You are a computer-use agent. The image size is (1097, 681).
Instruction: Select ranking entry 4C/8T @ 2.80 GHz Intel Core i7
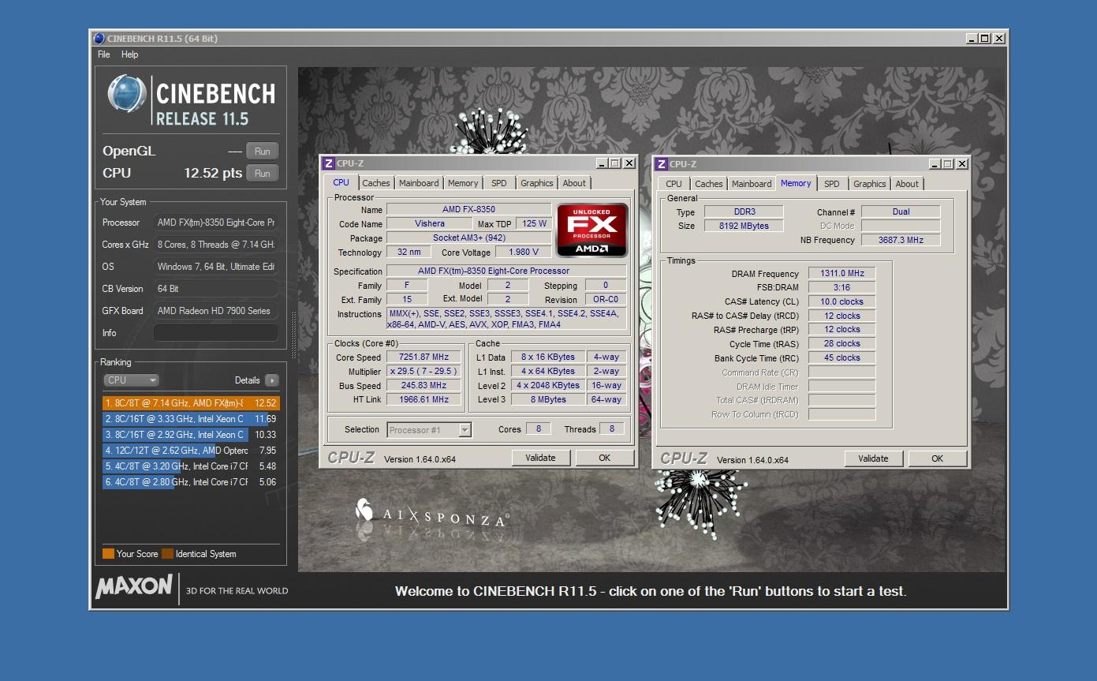pyautogui.click(x=191, y=482)
